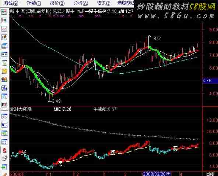Open the 分析(A) menu
218x176 pixels.
81,3
